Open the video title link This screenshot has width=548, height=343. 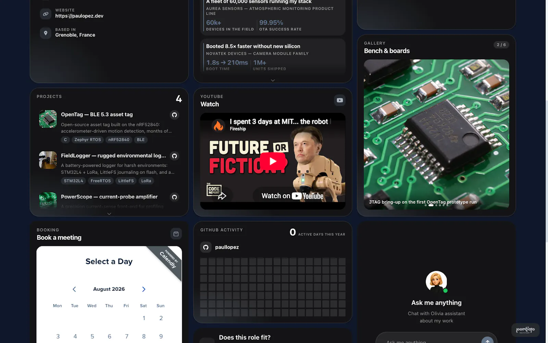(279, 121)
